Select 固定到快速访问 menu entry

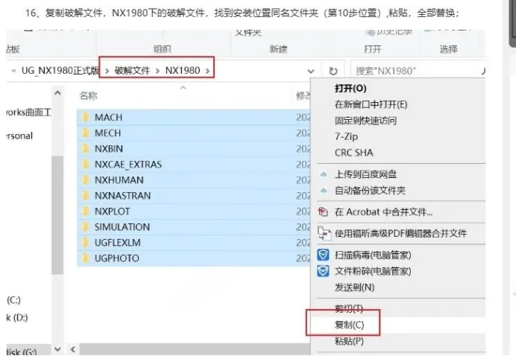point(365,121)
